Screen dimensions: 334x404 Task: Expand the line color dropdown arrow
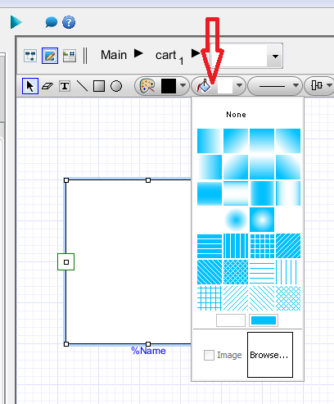(183, 86)
